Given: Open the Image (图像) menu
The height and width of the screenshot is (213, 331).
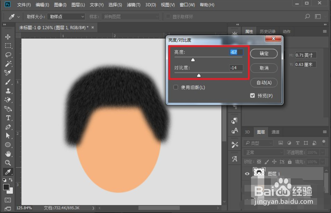Looking at the screenshot, I should point(60,5).
